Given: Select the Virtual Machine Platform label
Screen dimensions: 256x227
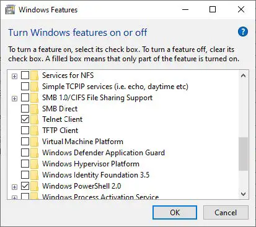Looking at the screenshot, I should (x=82, y=142).
